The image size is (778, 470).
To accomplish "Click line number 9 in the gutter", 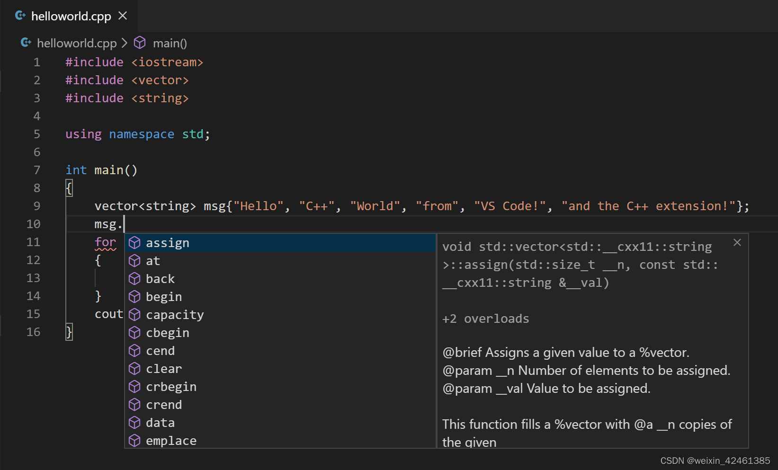I will [x=37, y=206].
